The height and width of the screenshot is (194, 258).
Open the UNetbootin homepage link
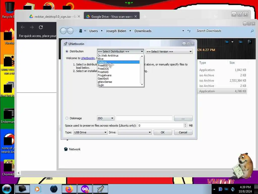88,58
